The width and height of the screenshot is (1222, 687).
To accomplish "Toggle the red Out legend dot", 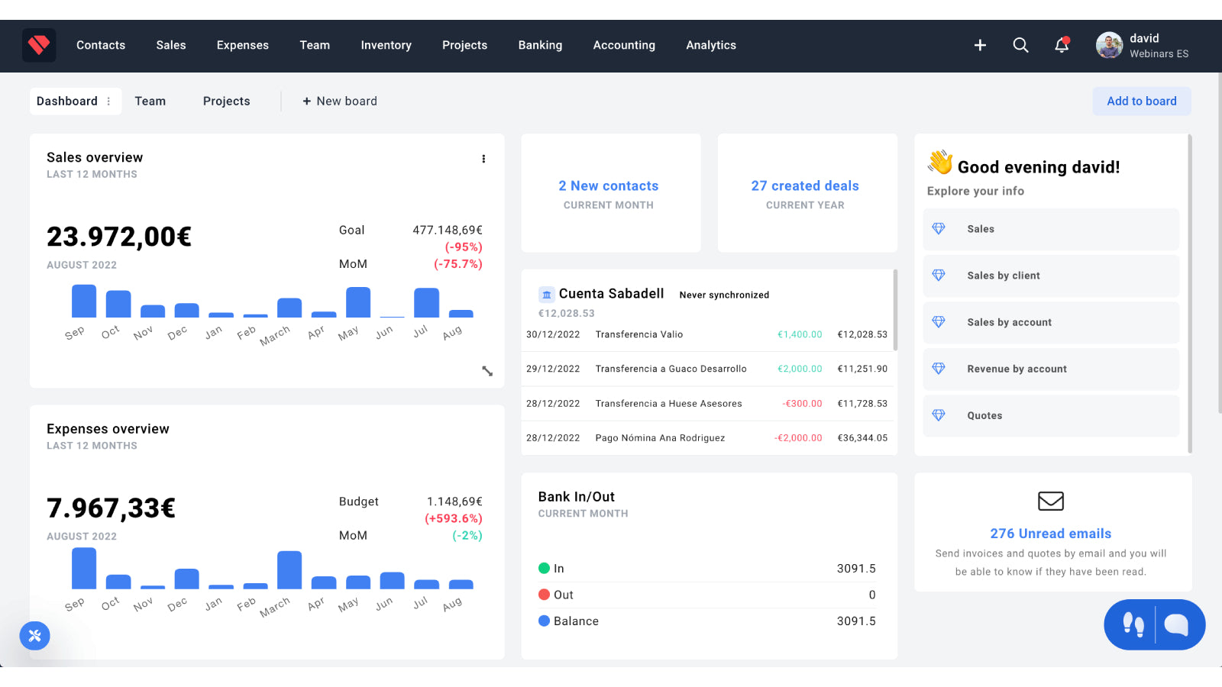I will [x=544, y=595].
